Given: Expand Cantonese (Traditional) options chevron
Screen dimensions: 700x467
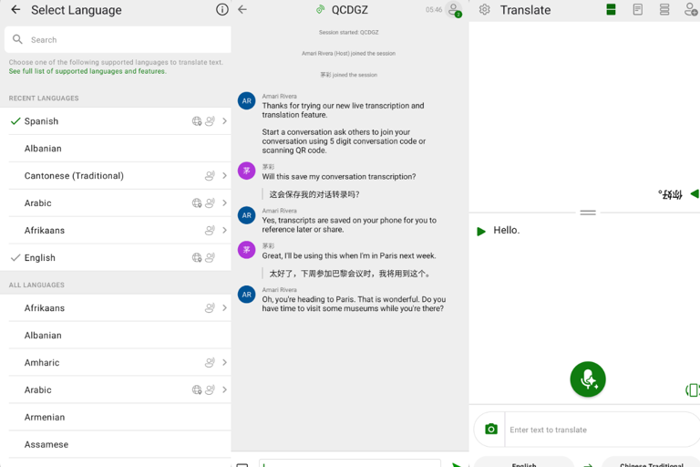Looking at the screenshot, I should tap(224, 176).
